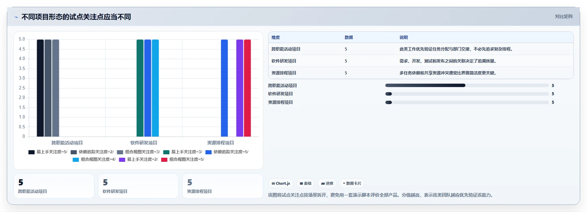This screenshot has height=212, width=587.
Task: Select the 软件研发项目 cell in the table
Action: coord(284,61)
